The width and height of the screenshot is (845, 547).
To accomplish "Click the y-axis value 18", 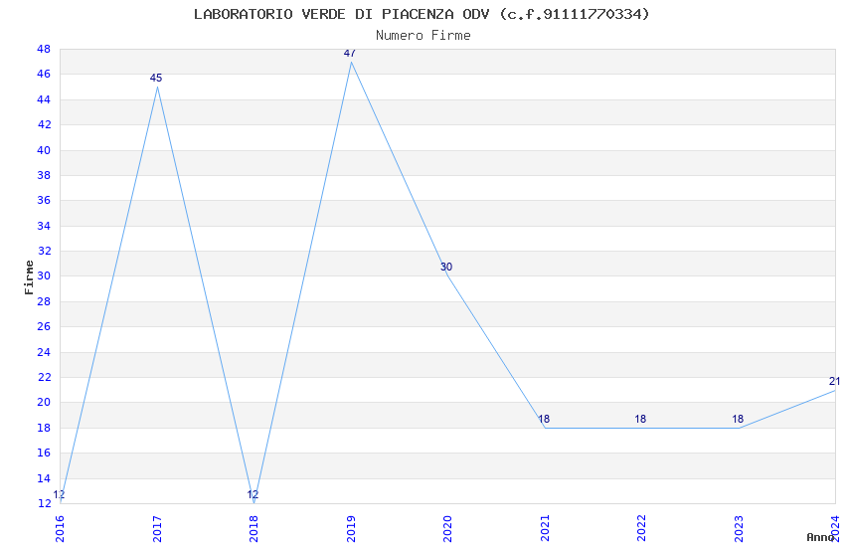I will click(44, 428).
